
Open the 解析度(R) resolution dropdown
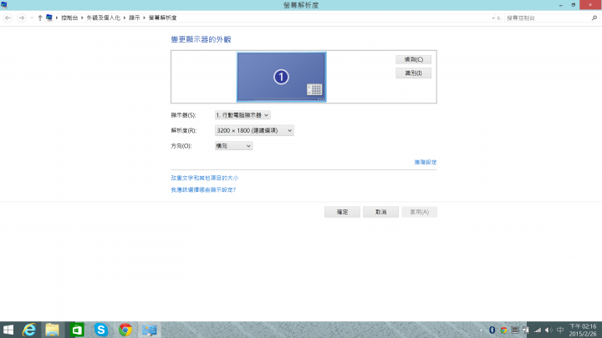click(x=254, y=130)
